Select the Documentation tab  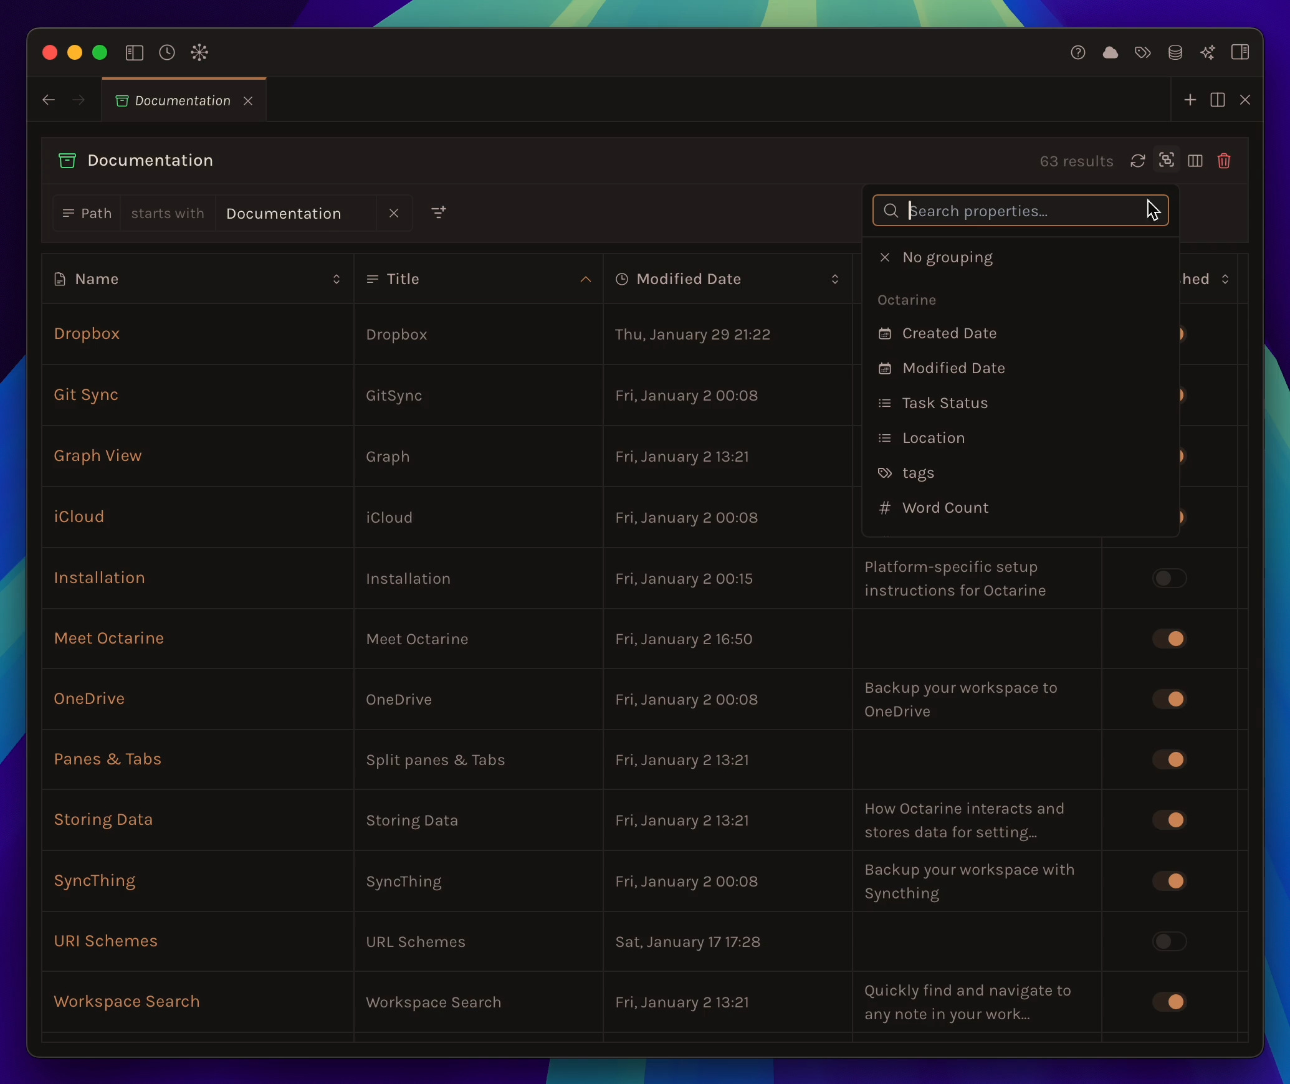click(182, 101)
